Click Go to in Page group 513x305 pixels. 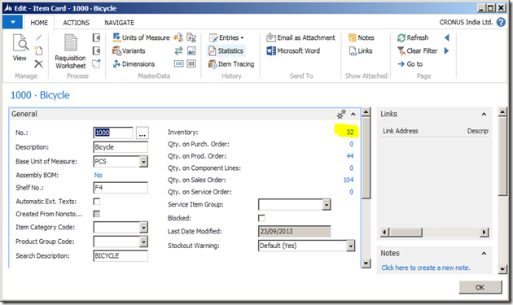tap(410, 63)
